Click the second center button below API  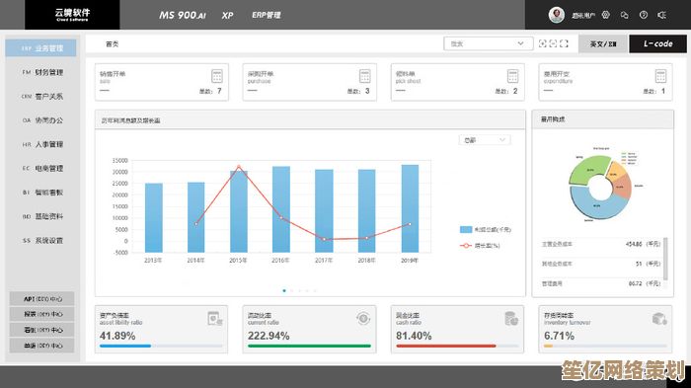[x=42, y=314]
